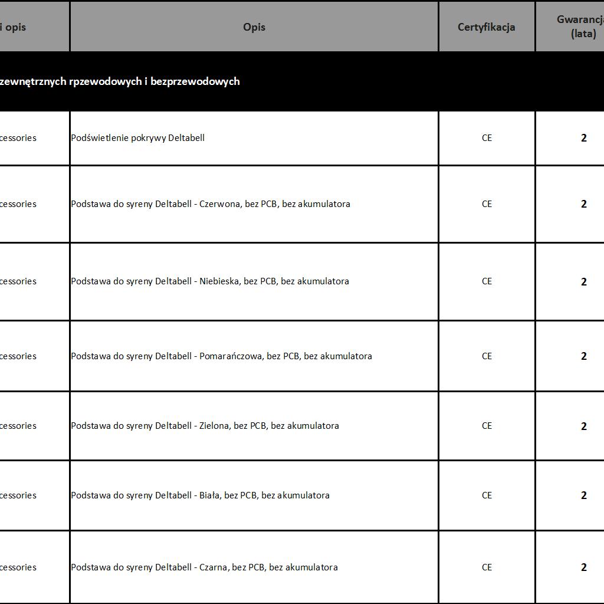Click the CE cell in the Czerwona row
The width and height of the screenshot is (604, 604).
click(487, 203)
